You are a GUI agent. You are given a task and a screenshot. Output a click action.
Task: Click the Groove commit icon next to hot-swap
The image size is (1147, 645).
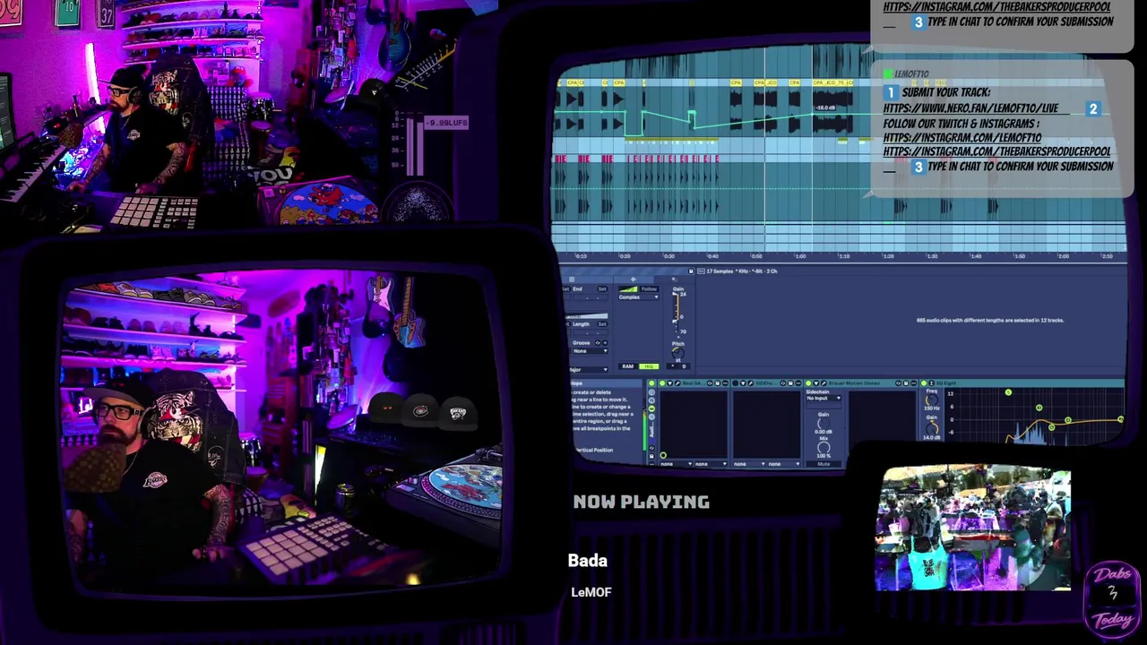click(605, 343)
